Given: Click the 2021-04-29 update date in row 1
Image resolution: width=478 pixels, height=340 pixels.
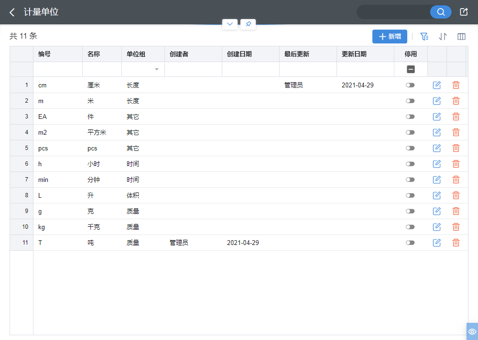Looking at the screenshot, I should tap(365, 85).
